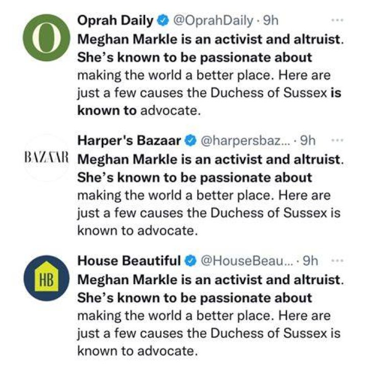Open the @OprahDaily handle link
368x368 pixels.
213,21
